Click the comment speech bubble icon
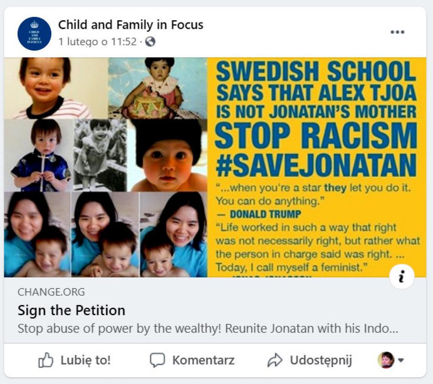433x384 pixels. tap(157, 360)
